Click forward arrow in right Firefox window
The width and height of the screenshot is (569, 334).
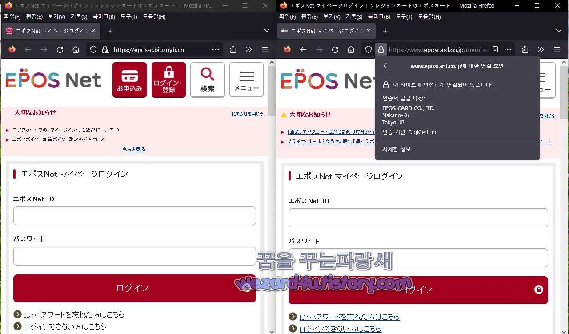click(x=319, y=50)
